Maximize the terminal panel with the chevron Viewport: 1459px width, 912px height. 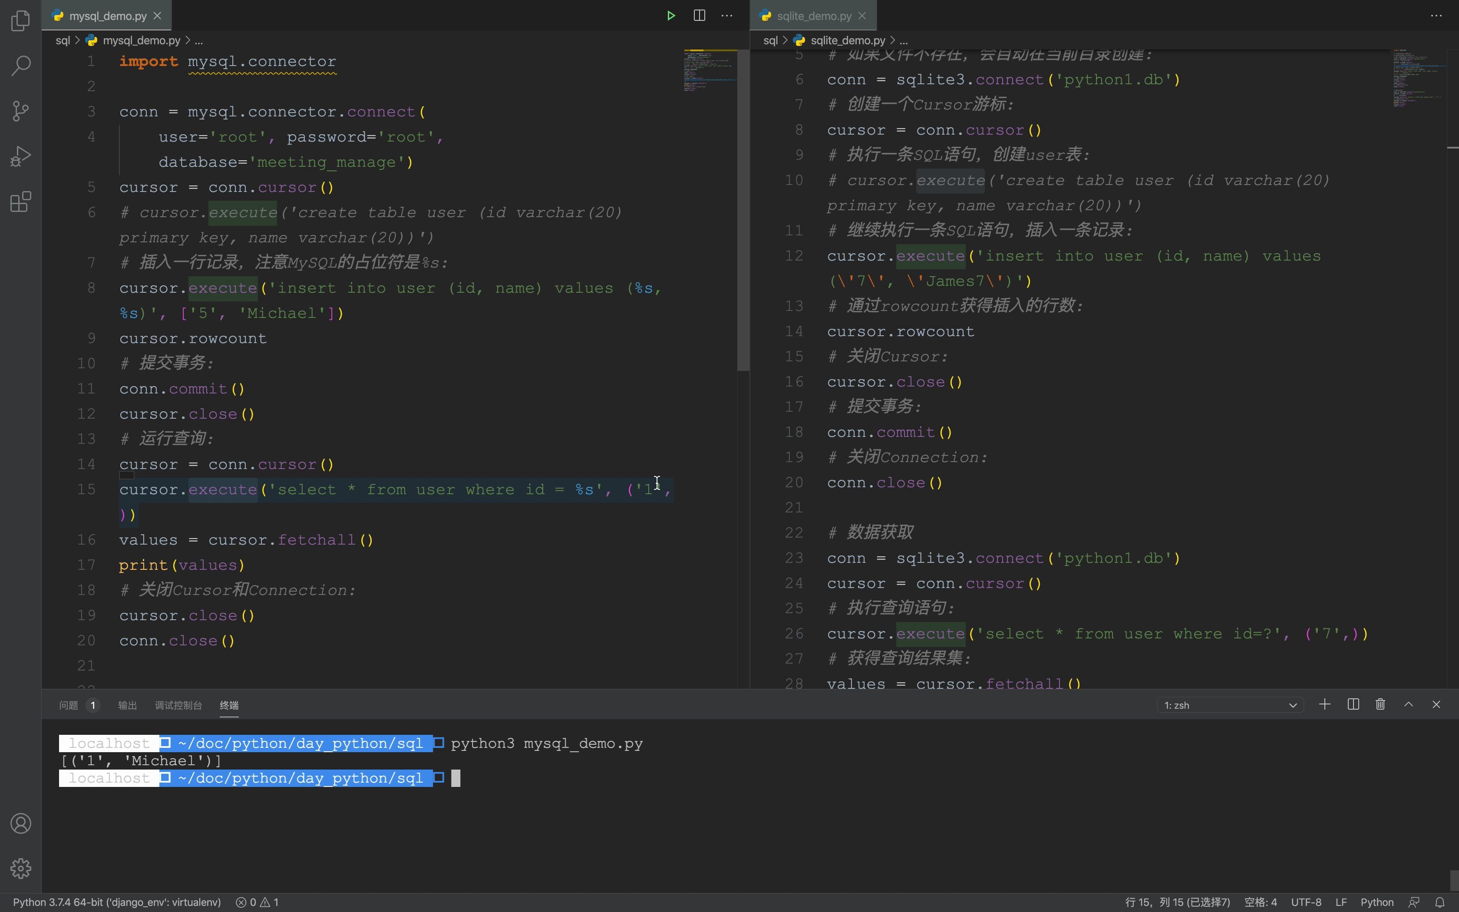[x=1408, y=704]
